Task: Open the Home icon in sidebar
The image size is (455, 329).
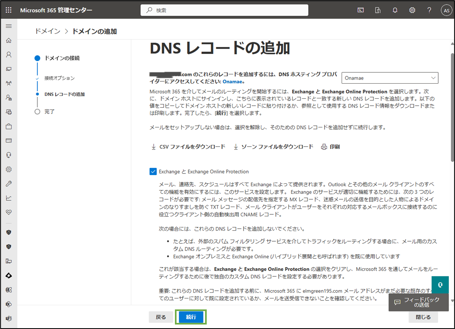Action: pos(9,40)
